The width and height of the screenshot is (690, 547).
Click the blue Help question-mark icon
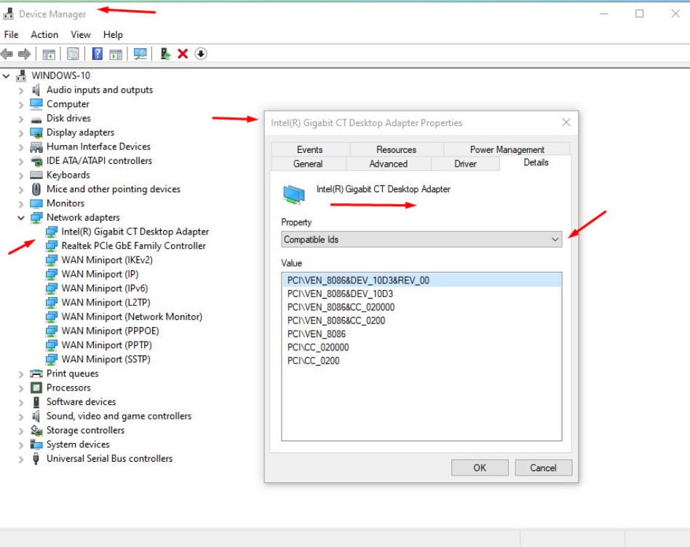point(98,54)
